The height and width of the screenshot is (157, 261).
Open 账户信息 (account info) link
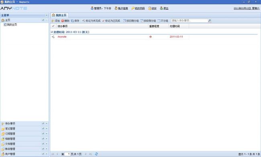121,8
